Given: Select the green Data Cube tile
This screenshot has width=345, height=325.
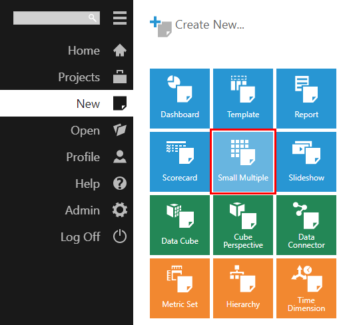Looking at the screenshot, I should 180,225.
